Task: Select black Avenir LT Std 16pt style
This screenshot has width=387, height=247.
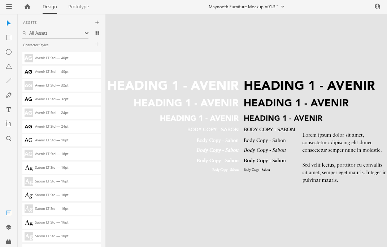Action: 62,140
